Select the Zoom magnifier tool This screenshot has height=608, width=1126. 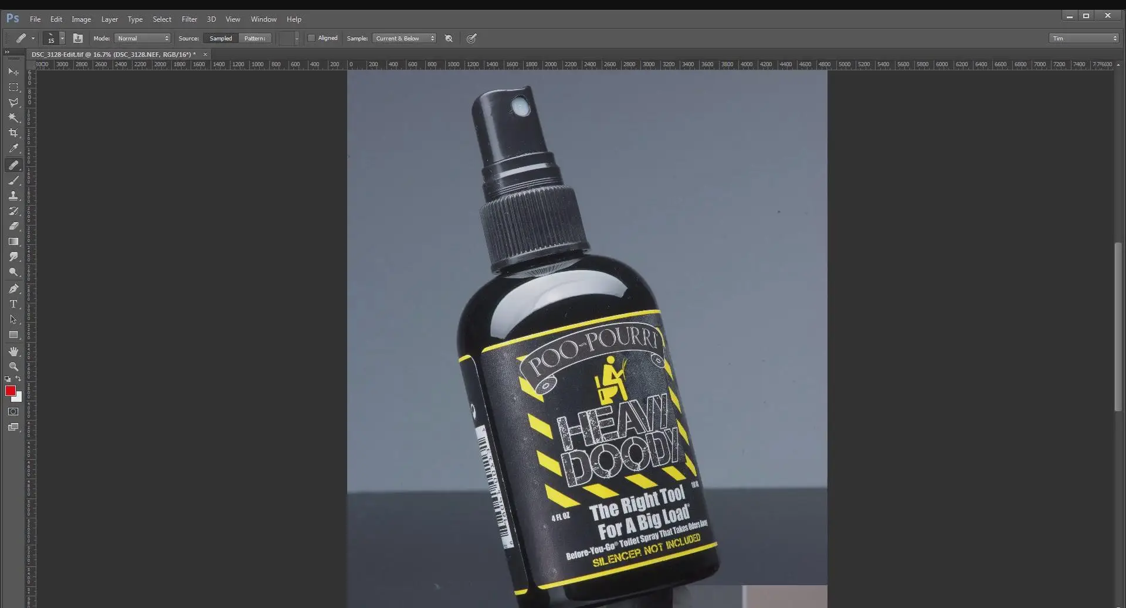[13, 367]
